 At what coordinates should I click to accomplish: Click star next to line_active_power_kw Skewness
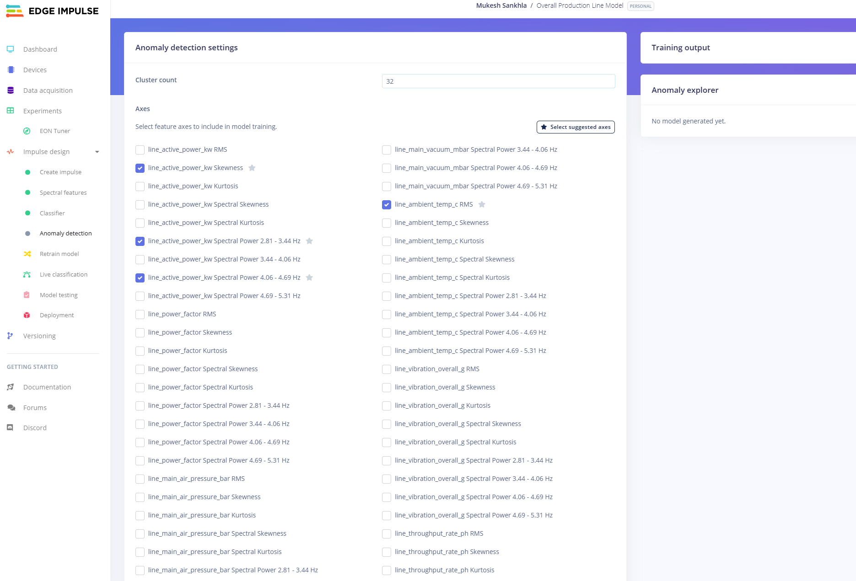click(252, 168)
